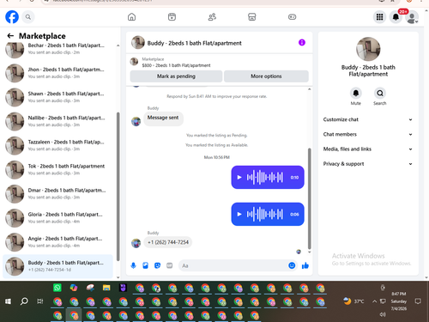
Task: Expand Media, files and links section
Action: [x=368, y=149]
